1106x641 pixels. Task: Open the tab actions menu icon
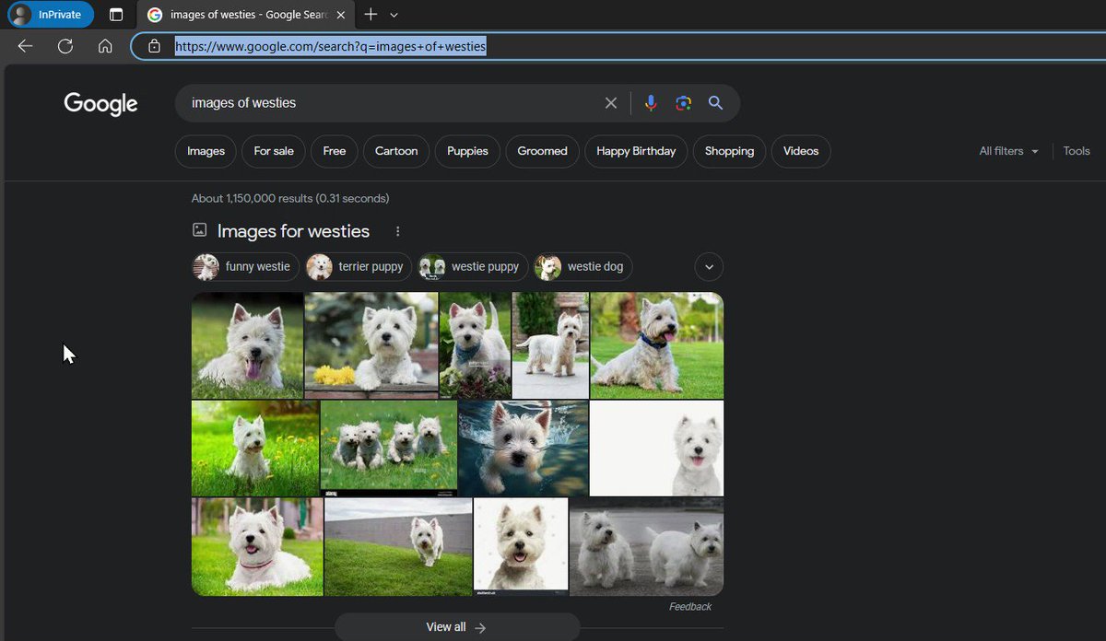pyautogui.click(x=116, y=15)
